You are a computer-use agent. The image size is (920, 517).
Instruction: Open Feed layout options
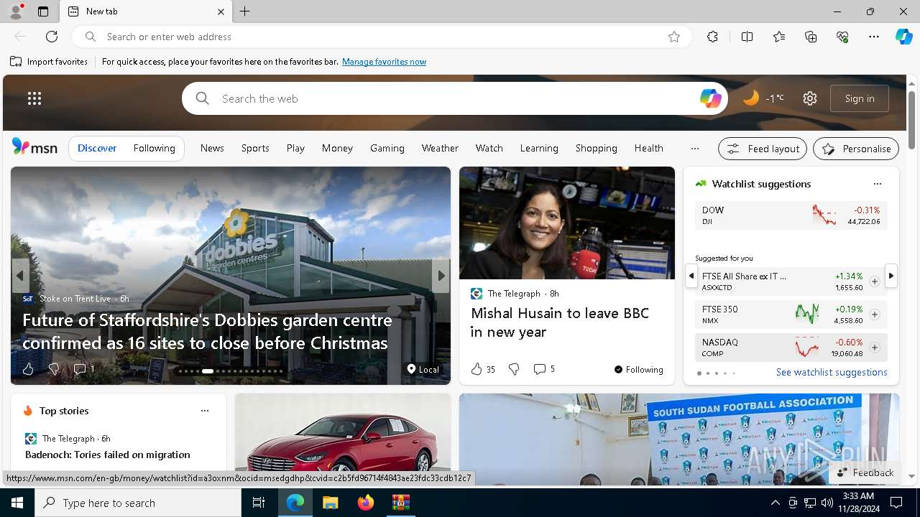click(763, 149)
